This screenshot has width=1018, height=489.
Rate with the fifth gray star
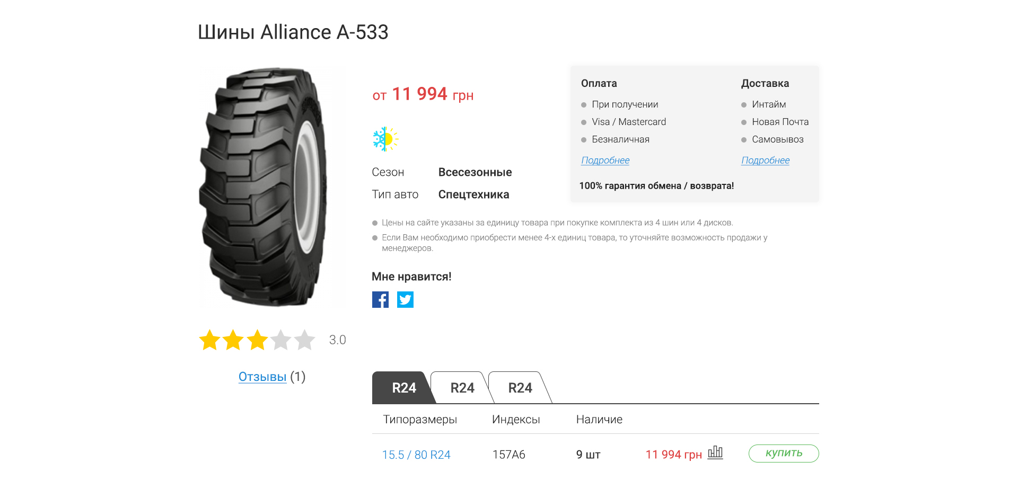(305, 340)
